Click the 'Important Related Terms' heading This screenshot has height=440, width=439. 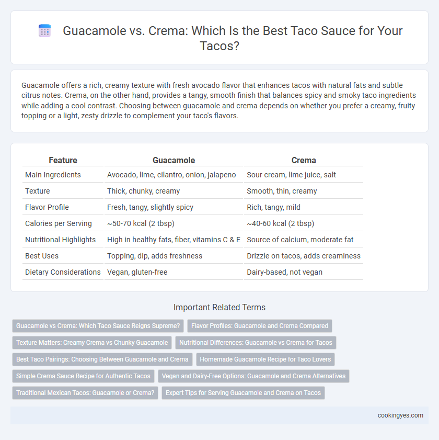click(x=219, y=307)
